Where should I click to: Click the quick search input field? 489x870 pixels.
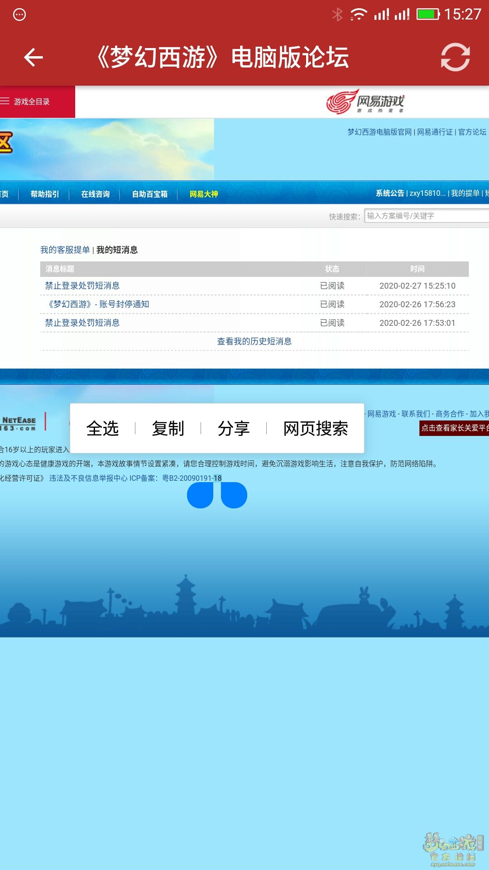click(x=427, y=216)
